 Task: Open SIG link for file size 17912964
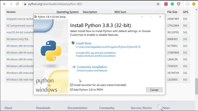click(185, 26)
